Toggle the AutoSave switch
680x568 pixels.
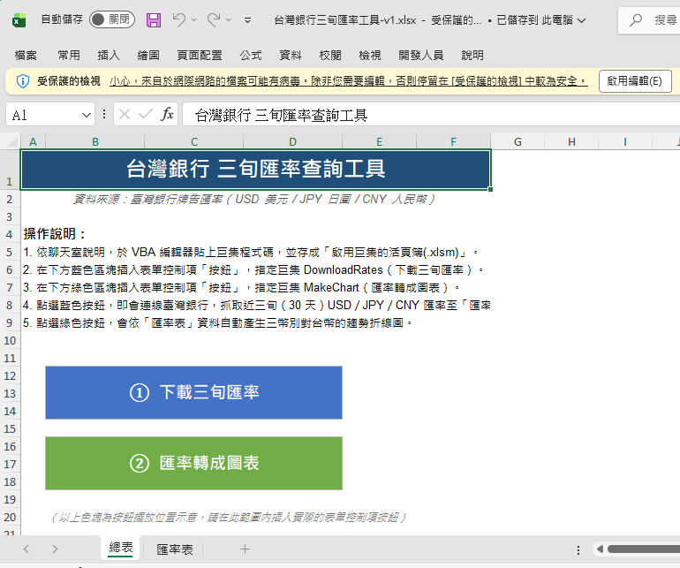pyautogui.click(x=112, y=19)
